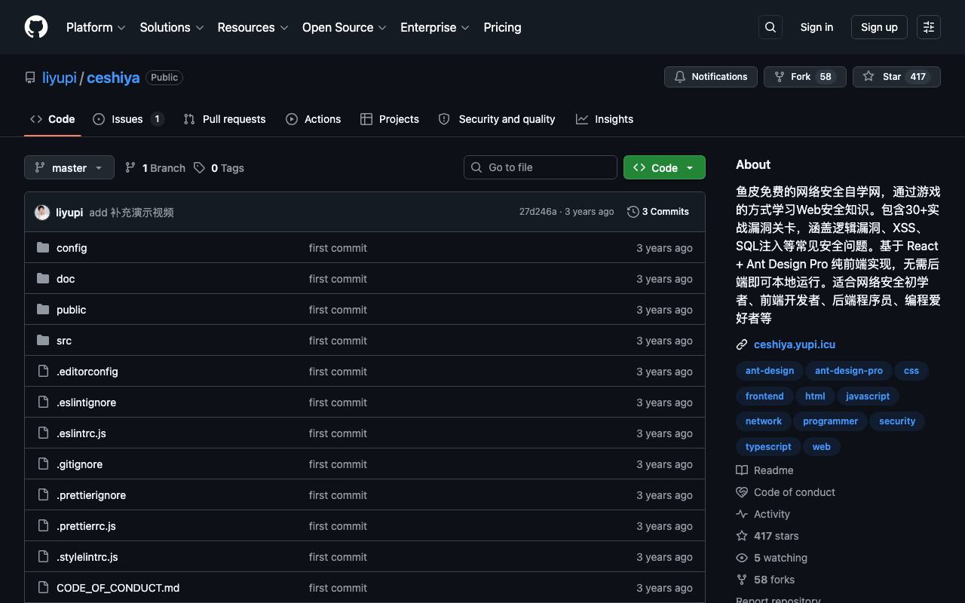Screen dimensions: 965x603
Task: Select the security topic tag
Action: [897, 421]
